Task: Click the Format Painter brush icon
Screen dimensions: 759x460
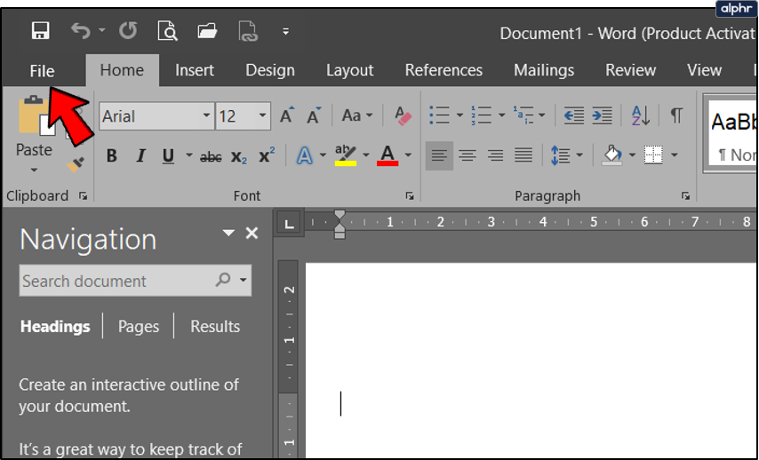Action: click(x=75, y=164)
